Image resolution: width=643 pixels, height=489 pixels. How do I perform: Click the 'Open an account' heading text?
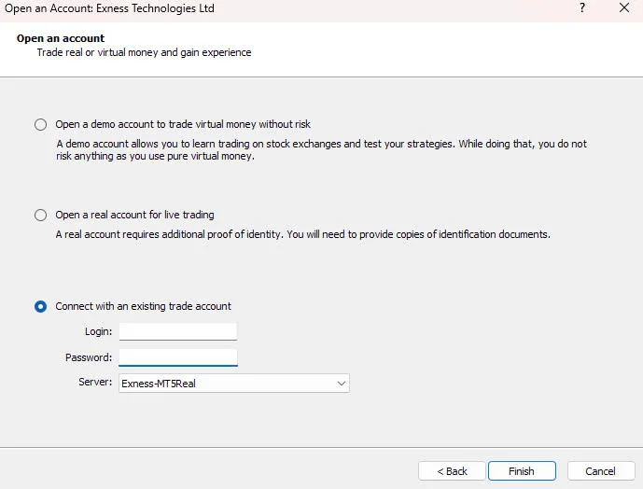point(61,38)
